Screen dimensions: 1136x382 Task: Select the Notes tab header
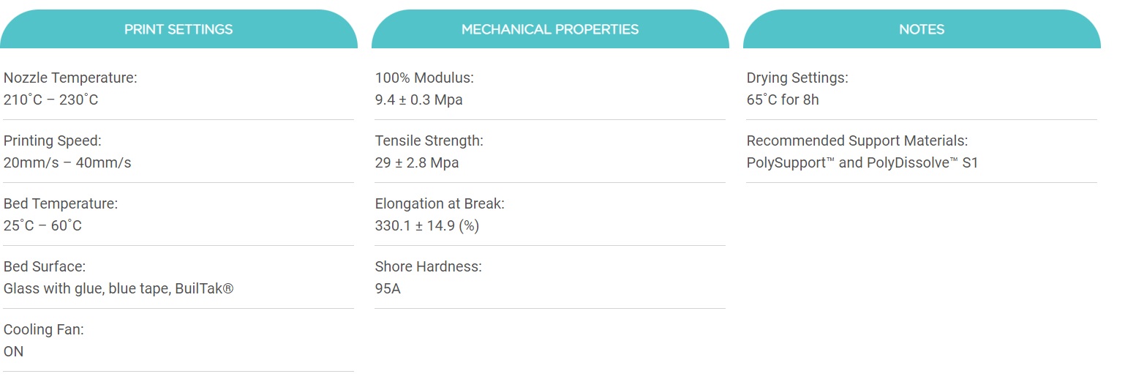pyautogui.click(x=922, y=29)
